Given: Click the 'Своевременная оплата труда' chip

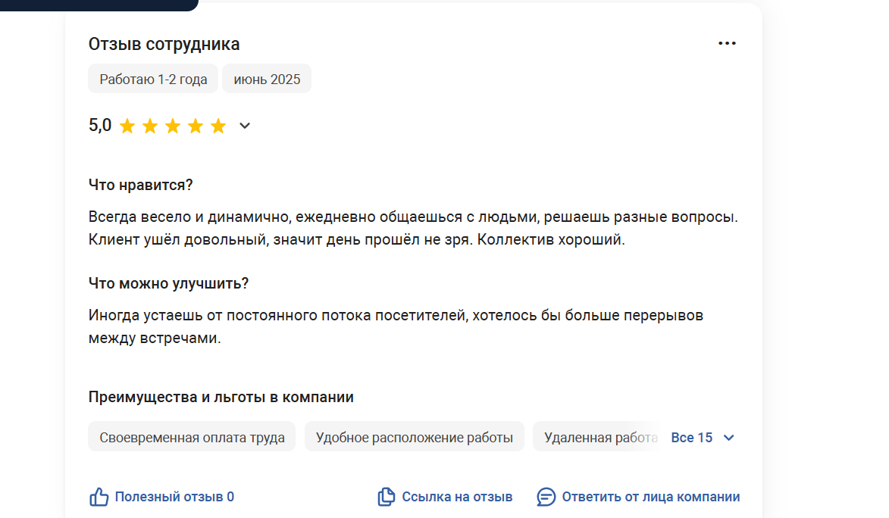Looking at the screenshot, I should [192, 438].
